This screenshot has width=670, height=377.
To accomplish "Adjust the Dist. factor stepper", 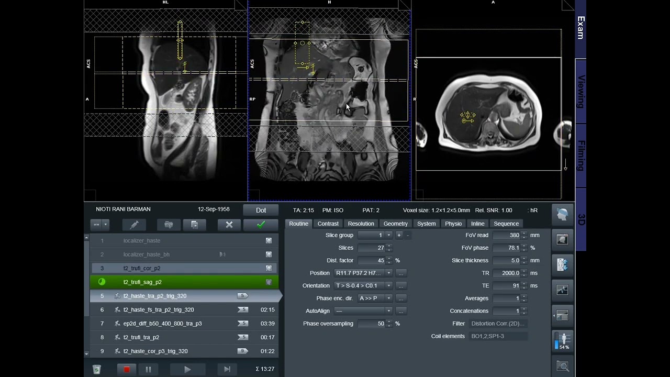I will point(389,260).
